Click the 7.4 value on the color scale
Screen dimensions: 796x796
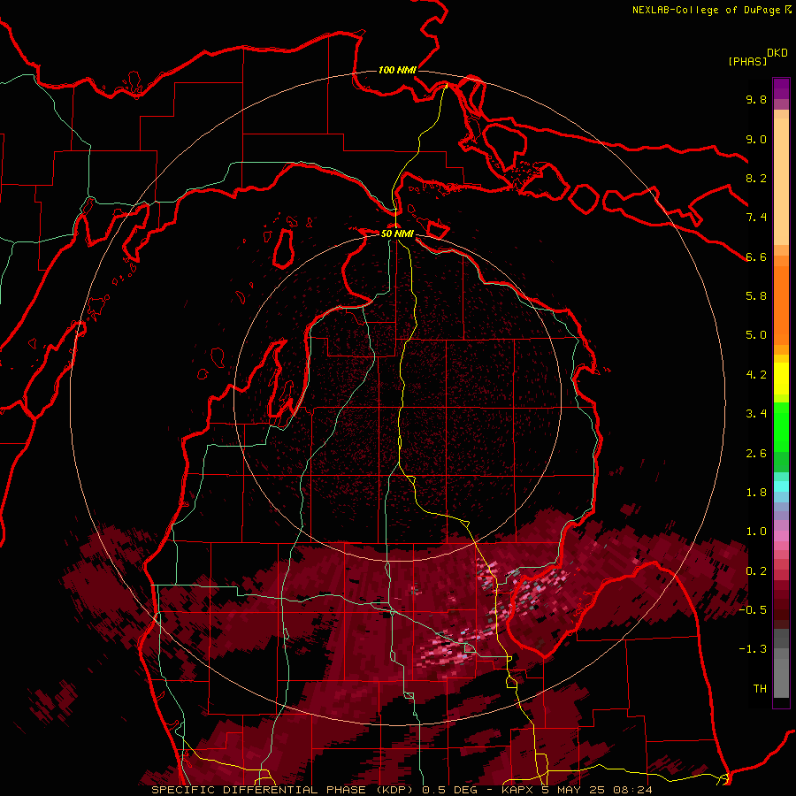[756, 218]
